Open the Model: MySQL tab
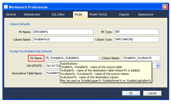171x106 pixels. [x=98, y=14]
